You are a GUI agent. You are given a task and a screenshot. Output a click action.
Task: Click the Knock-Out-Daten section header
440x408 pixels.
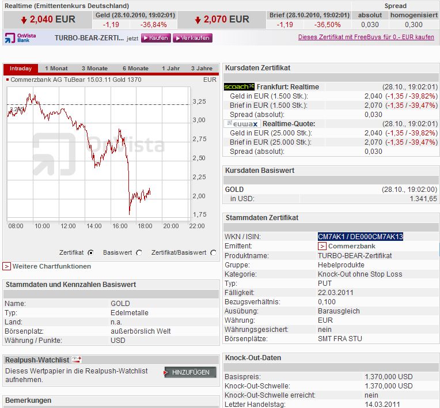click(253, 358)
